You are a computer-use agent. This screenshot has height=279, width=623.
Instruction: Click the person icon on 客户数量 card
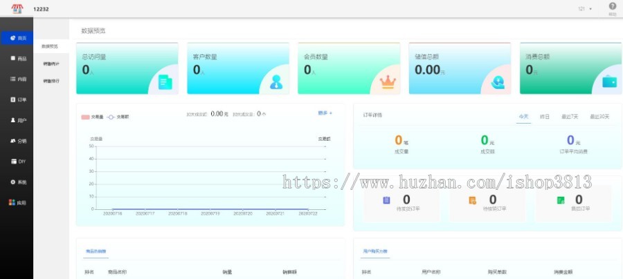point(276,81)
